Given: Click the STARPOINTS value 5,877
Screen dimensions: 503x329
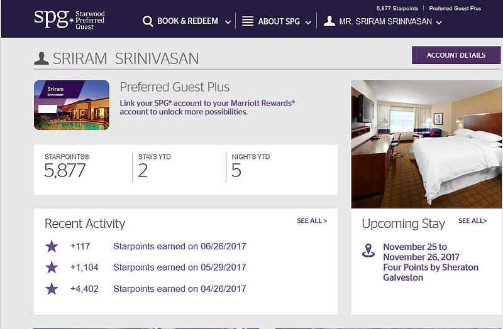Looking at the screenshot, I should point(65,170).
